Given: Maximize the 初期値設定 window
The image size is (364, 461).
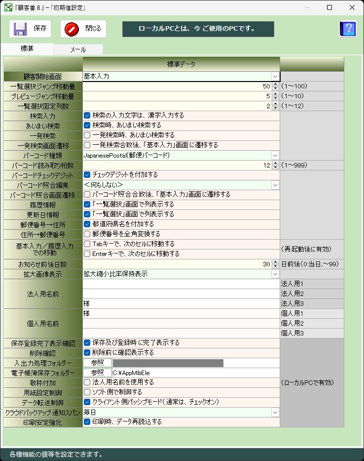Looking at the screenshot, I should coord(329,7).
